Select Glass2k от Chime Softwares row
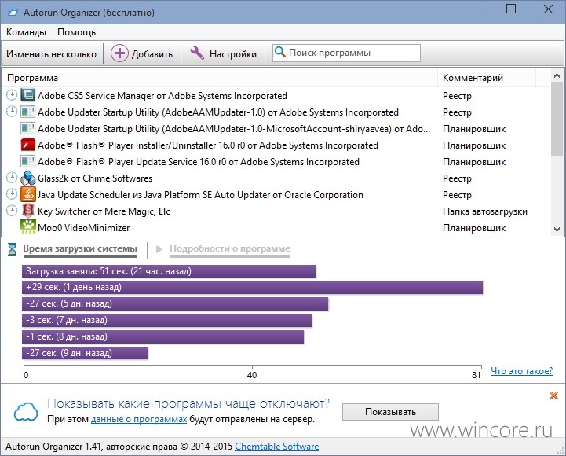Screen dimensions: 566x456 (x=95, y=178)
